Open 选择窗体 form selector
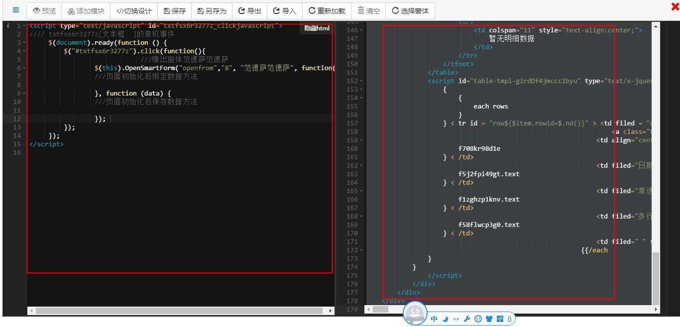Viewport: 680px width, 327px height. click(410, 10)
